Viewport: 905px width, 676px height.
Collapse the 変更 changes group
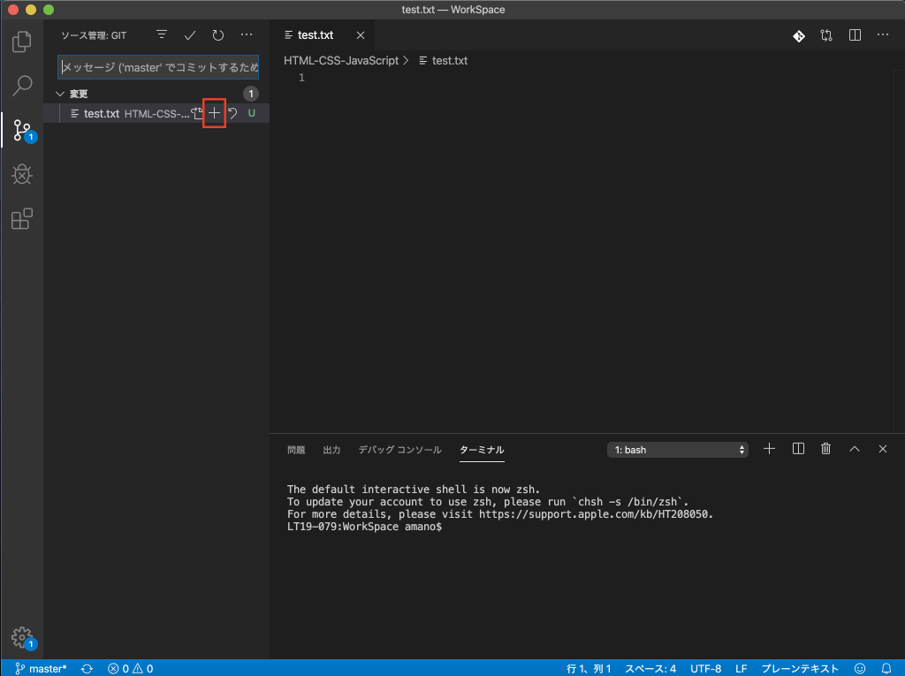click(x=60, y=94)
